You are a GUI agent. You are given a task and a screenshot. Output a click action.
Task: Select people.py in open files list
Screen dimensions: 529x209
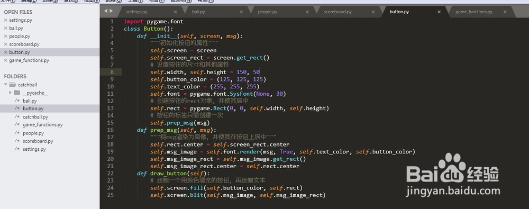click(20, 37)
